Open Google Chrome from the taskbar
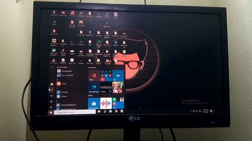Viewport: 252px width, 141px height. (116, 111)
